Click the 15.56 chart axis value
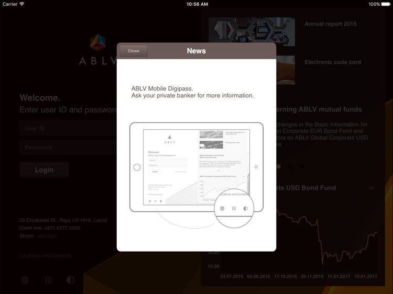Image resolution: width=393 pixels, height=294 pixels. click(213, 266)
